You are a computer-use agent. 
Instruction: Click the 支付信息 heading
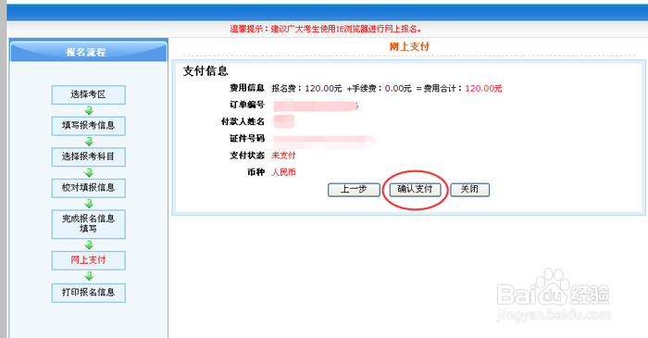(x=206, y=71)
